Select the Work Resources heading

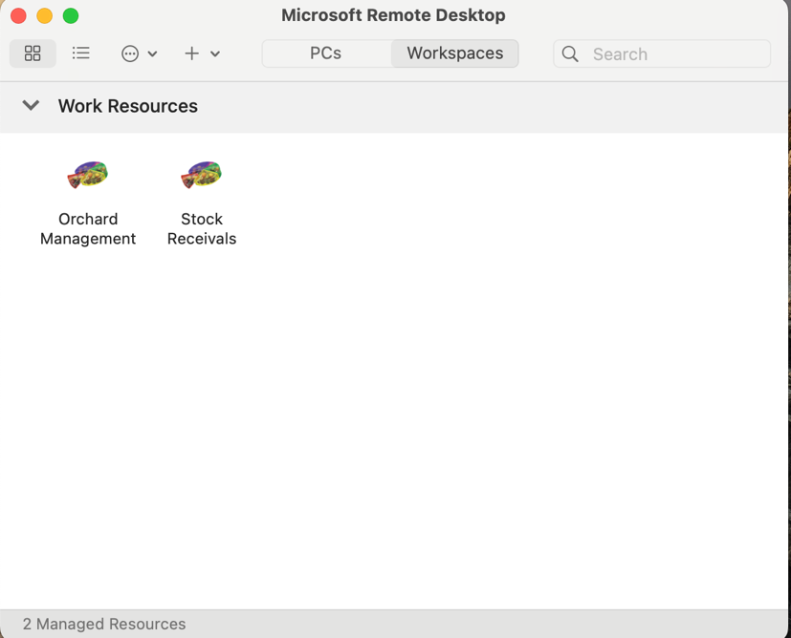[x=127, y=106]
